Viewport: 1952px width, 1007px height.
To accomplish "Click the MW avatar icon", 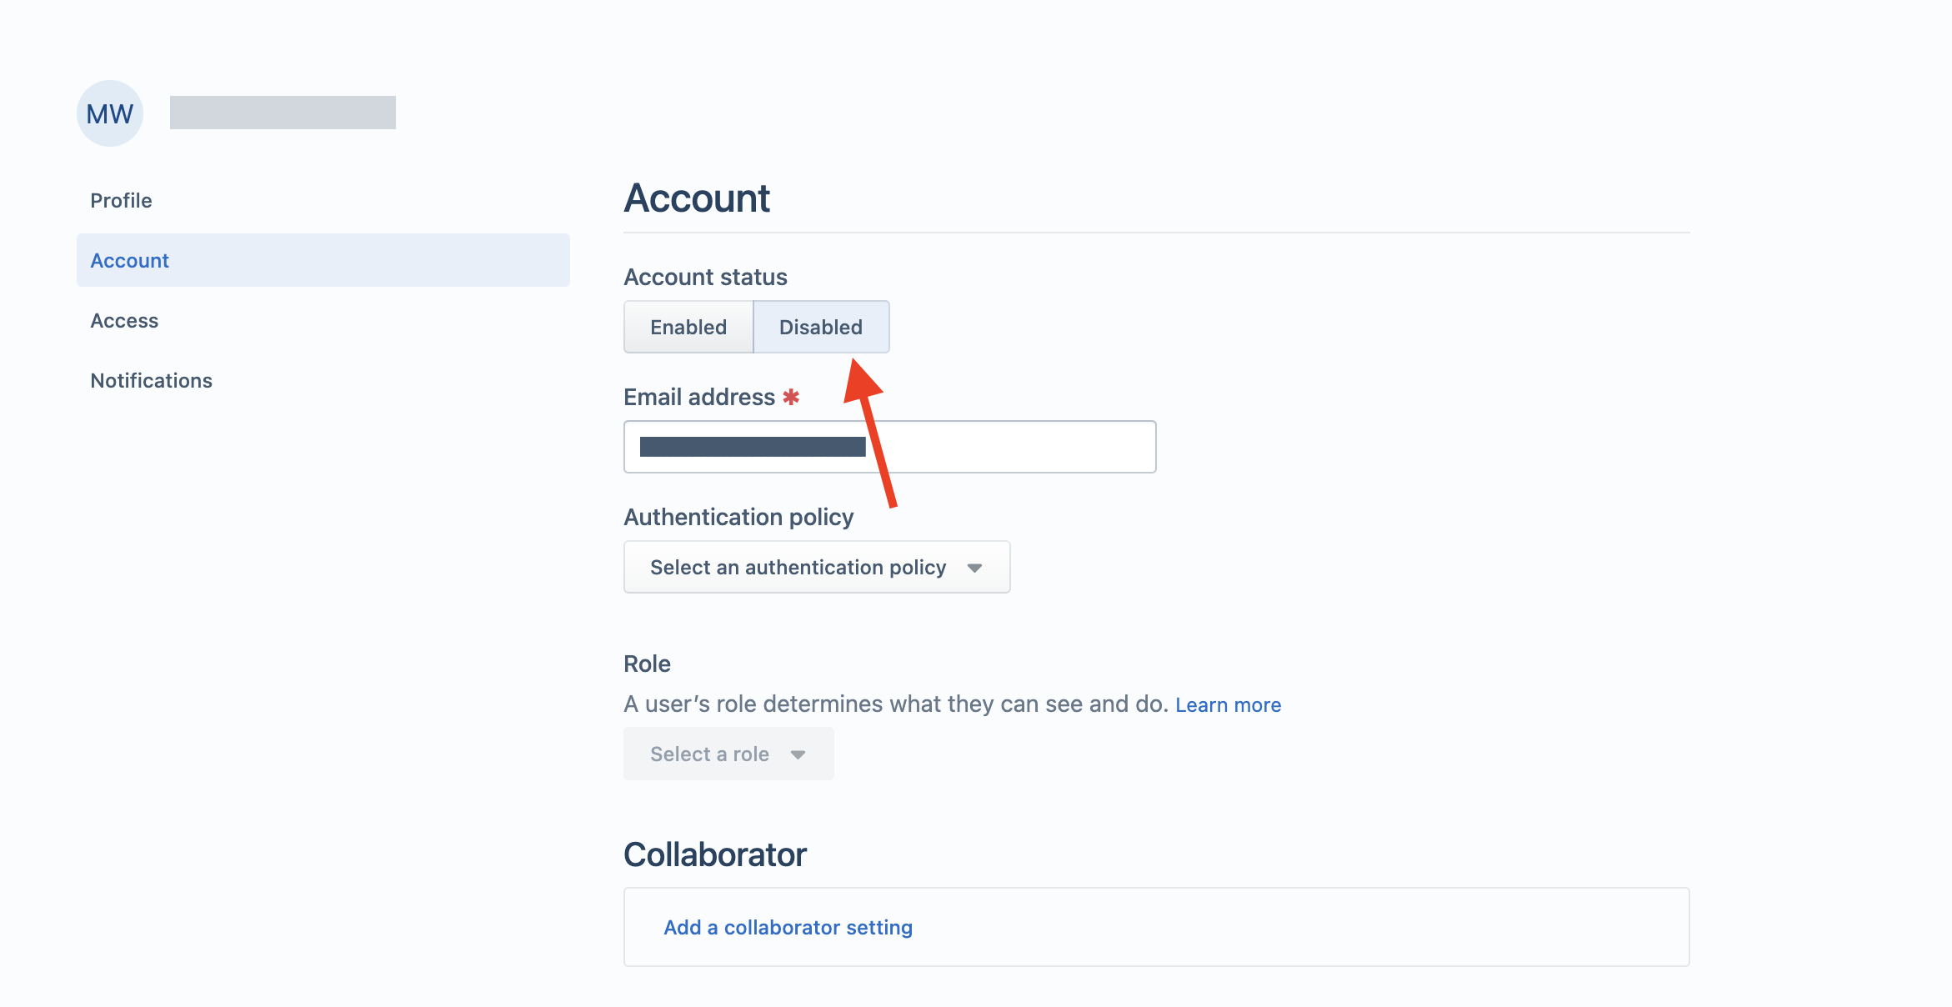I will coord(109,113).
